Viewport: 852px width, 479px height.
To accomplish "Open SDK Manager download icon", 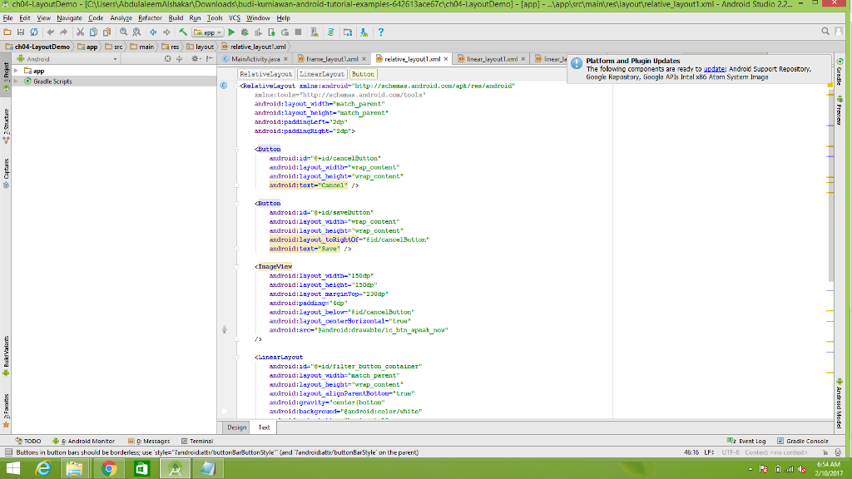I will tap(364, 32).
